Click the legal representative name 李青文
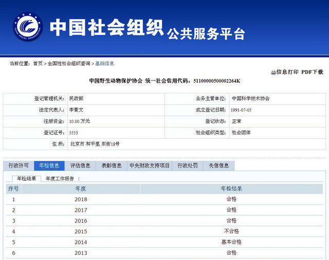The width and height of the screenshot is (329, 260). pyautogui.click(x=77, y=110)
